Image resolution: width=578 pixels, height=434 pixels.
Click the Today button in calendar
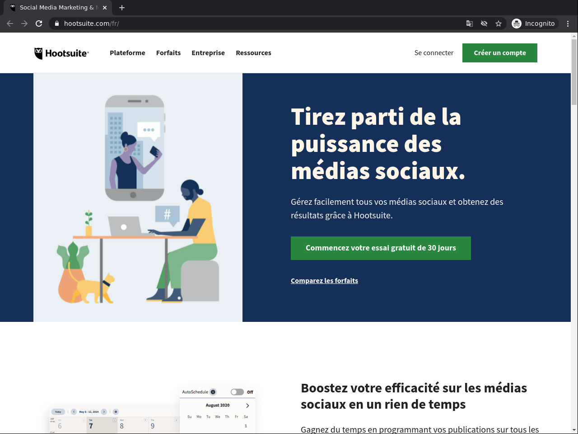tap(58, 412)
